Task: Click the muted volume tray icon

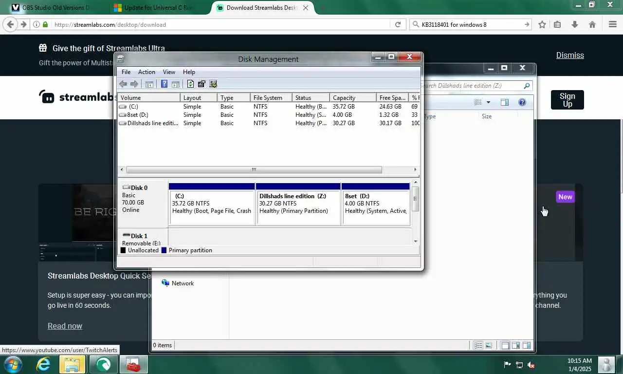Action: [531, 365]
